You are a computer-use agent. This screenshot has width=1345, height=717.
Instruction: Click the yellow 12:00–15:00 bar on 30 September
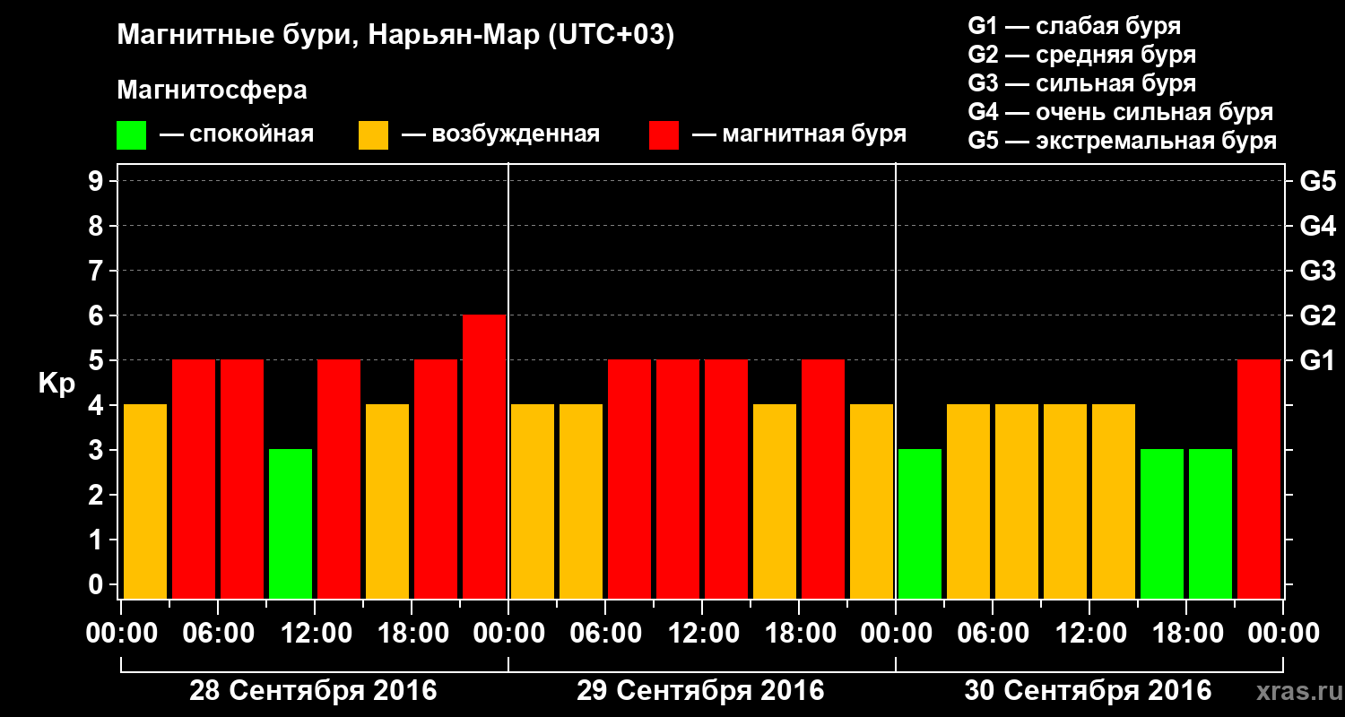pos(1114,501)
